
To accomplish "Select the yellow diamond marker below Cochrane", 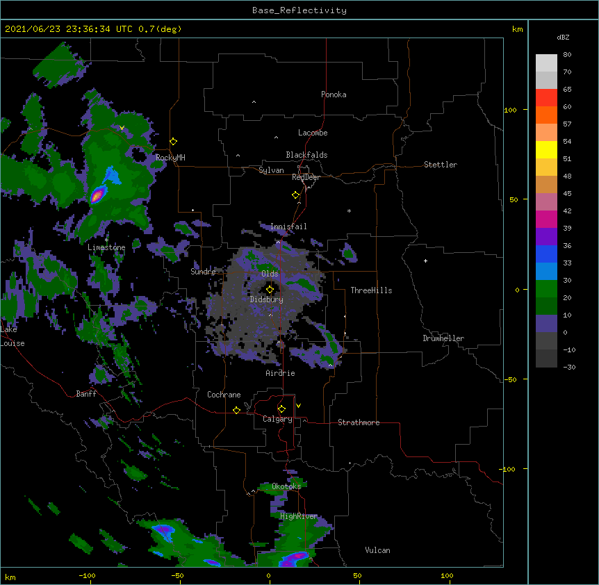I will tap(236, 410).
